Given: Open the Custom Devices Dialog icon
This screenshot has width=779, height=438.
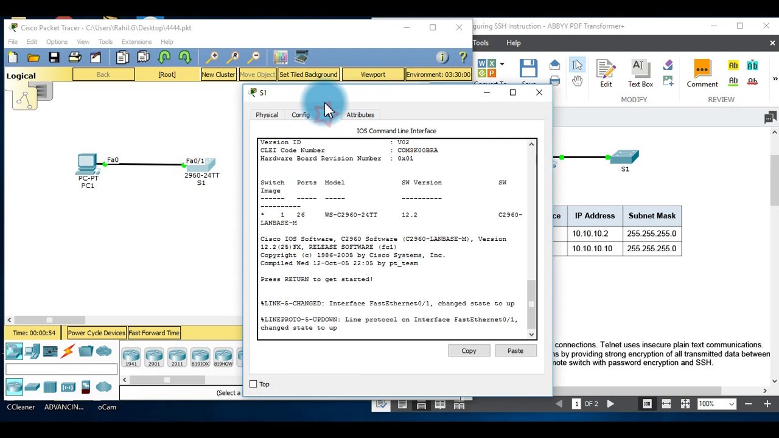Looking at the screenshot, I should pos(301,57).
